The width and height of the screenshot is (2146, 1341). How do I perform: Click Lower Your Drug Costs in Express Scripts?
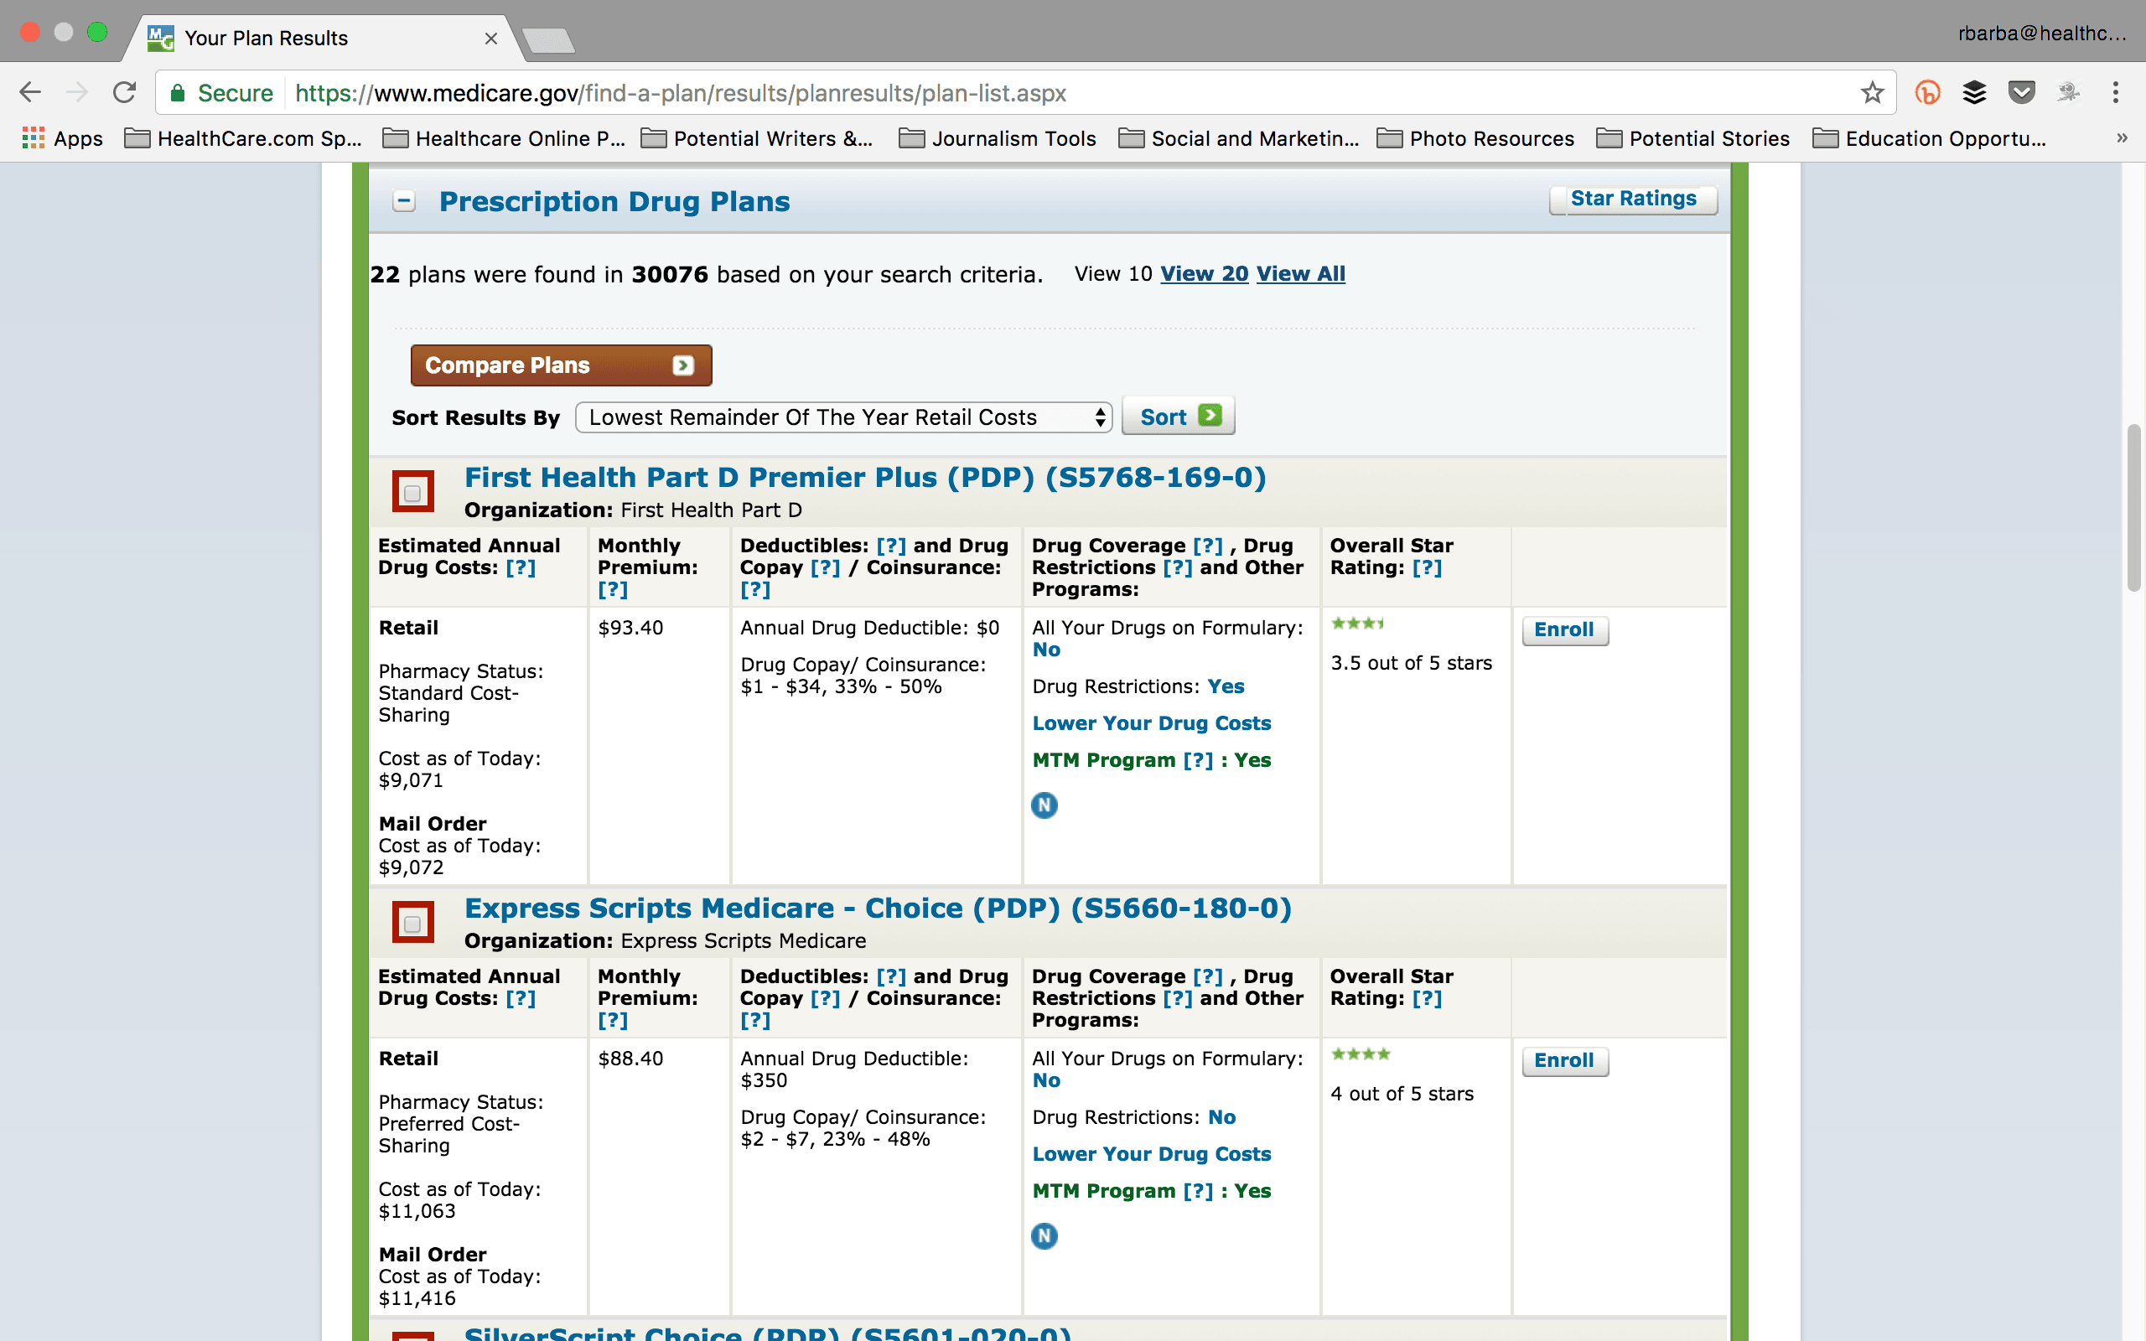click(1151, 1154)
